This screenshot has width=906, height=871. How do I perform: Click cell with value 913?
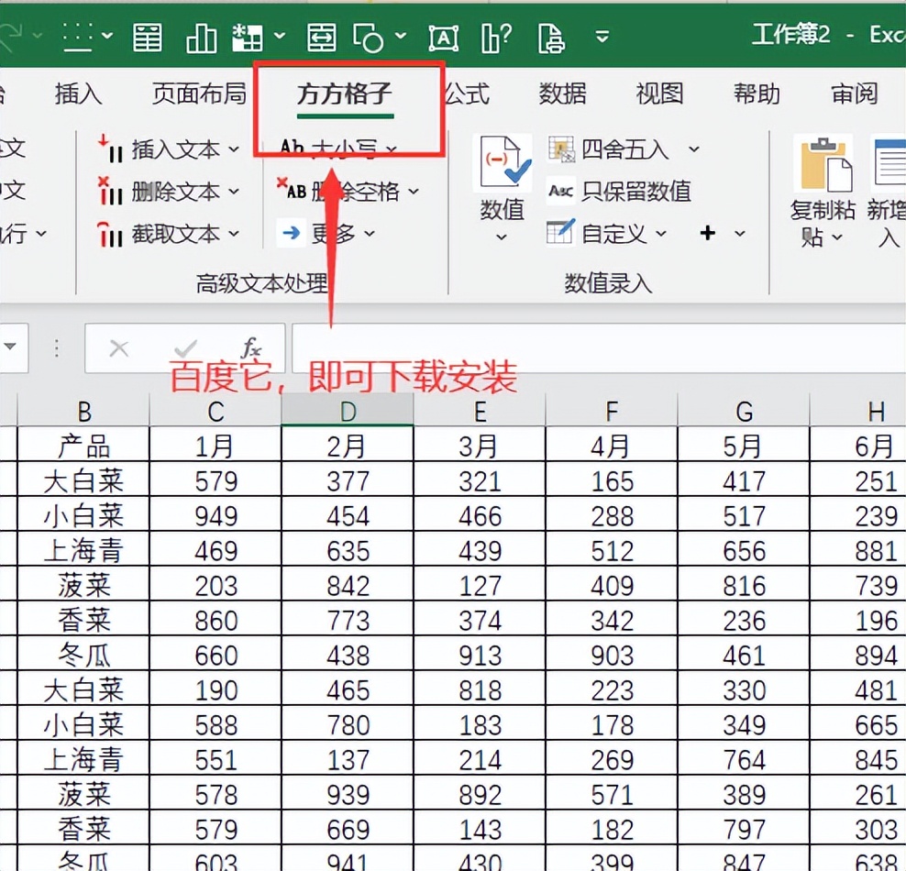pos(480,654)
